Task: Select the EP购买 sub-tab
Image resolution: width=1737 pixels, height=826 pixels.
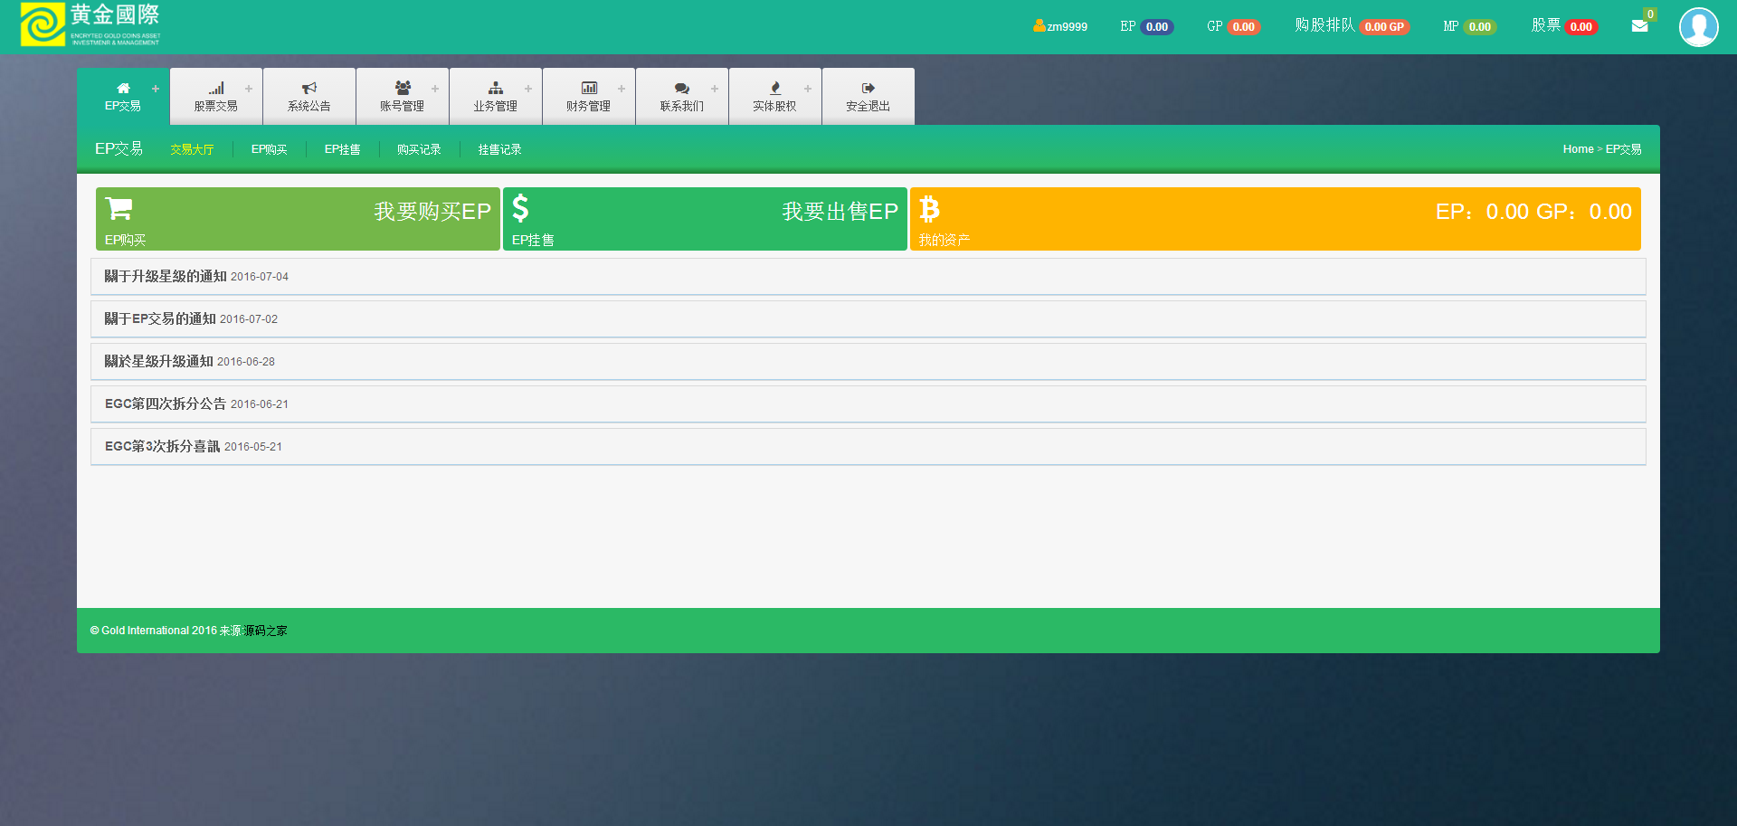Action: click(270, 149)
